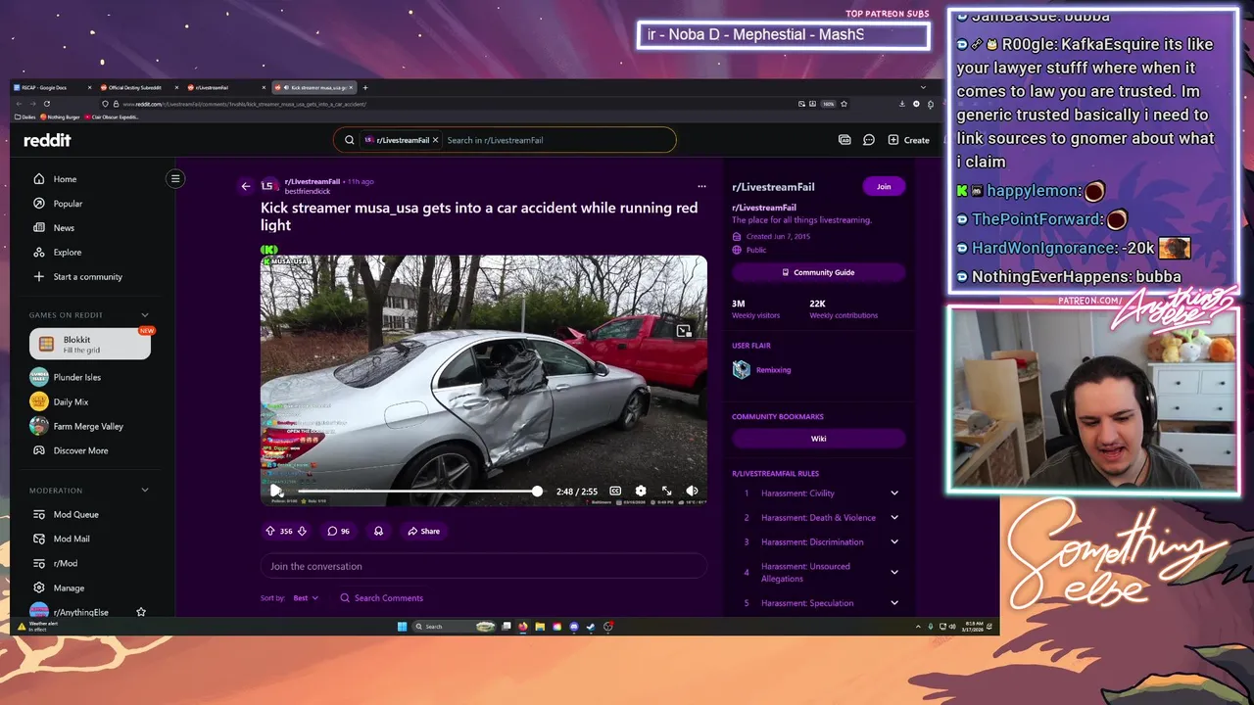Open Nothing Burger bookmark
Image resolution: width=1254 pixels, height=705 pixels.
pos(61,117)
